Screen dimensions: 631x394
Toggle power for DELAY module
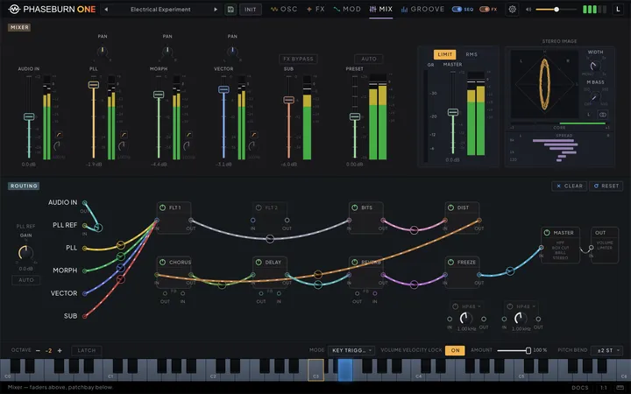tap(259, 262)
